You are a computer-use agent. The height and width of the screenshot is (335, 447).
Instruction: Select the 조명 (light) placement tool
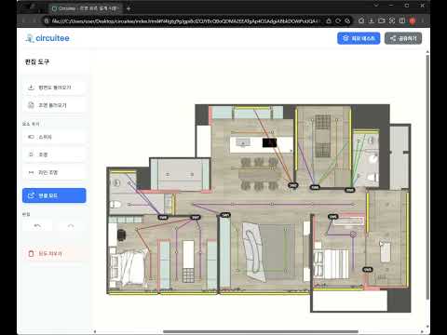pos(54,154)
